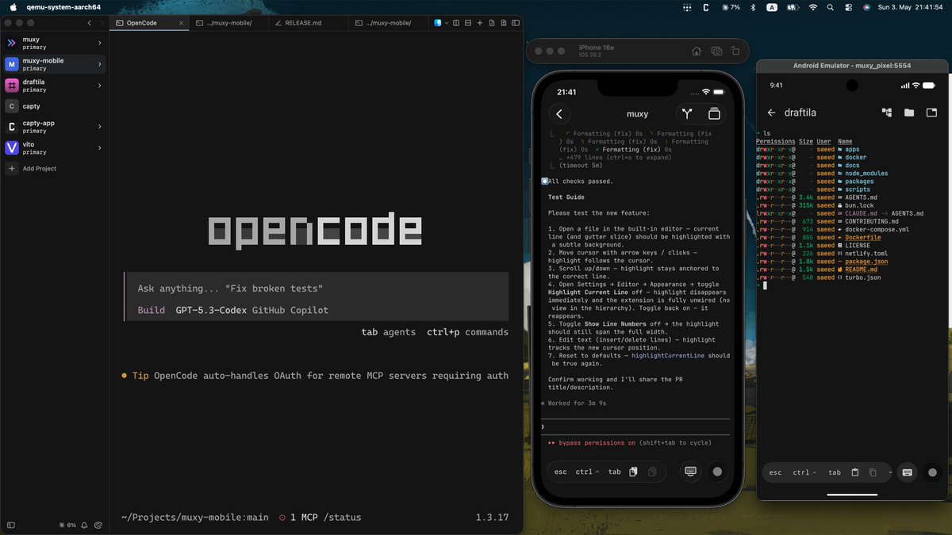Expand the muxy-mobile project chevron
The image size is (952, 535).
click(x=99, y=64)
